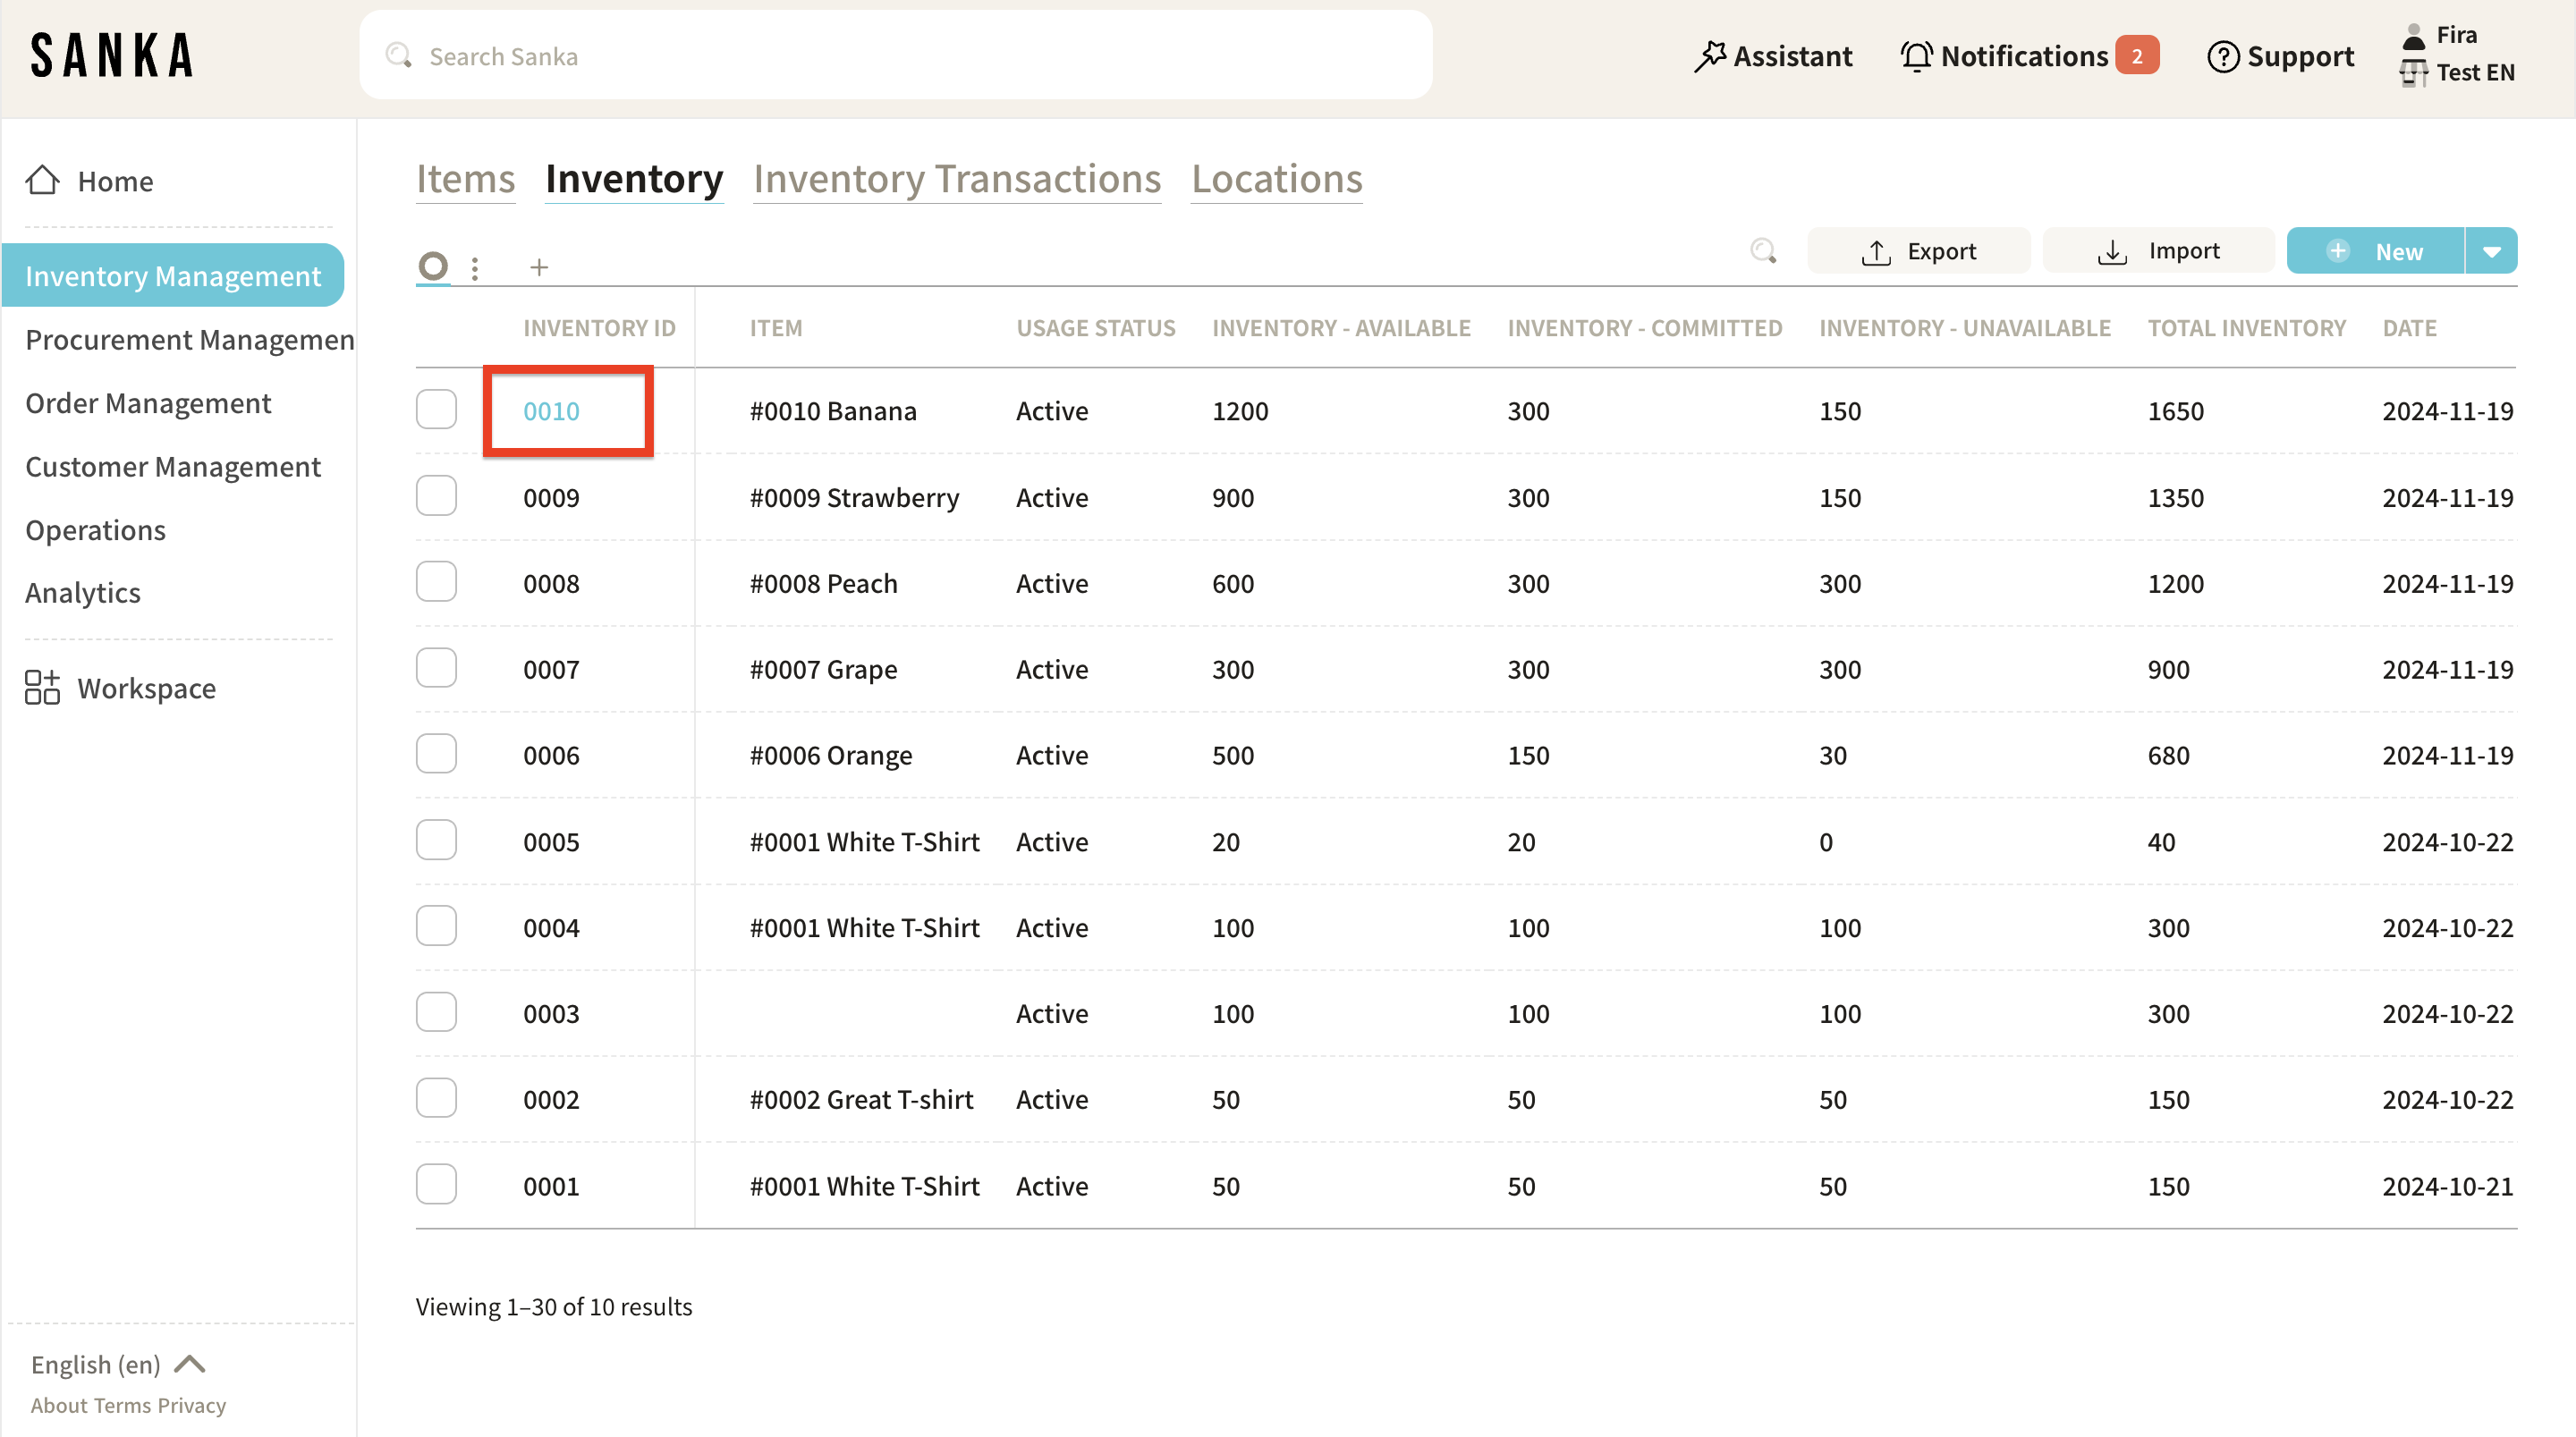Select the 0007 Grape row checkbox
The image size is (2576, 1437).
436,668
